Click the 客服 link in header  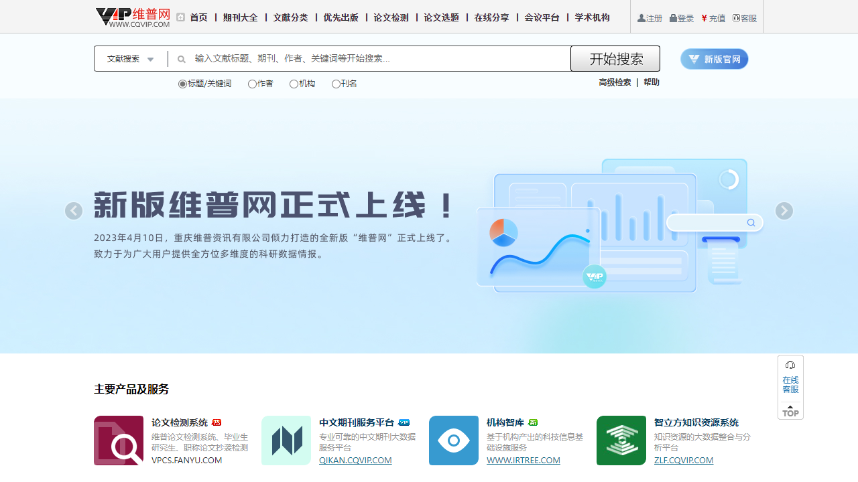(x=745, y=19)
